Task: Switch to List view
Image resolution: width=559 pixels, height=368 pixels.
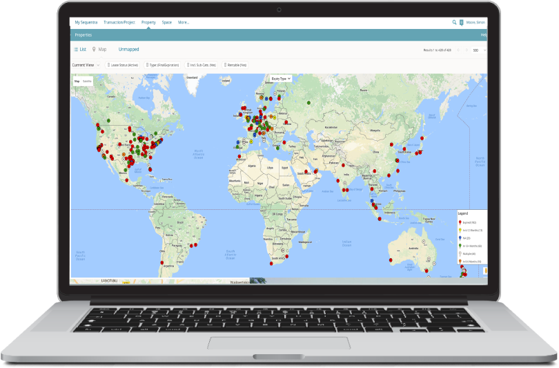Action: [83, 49]
